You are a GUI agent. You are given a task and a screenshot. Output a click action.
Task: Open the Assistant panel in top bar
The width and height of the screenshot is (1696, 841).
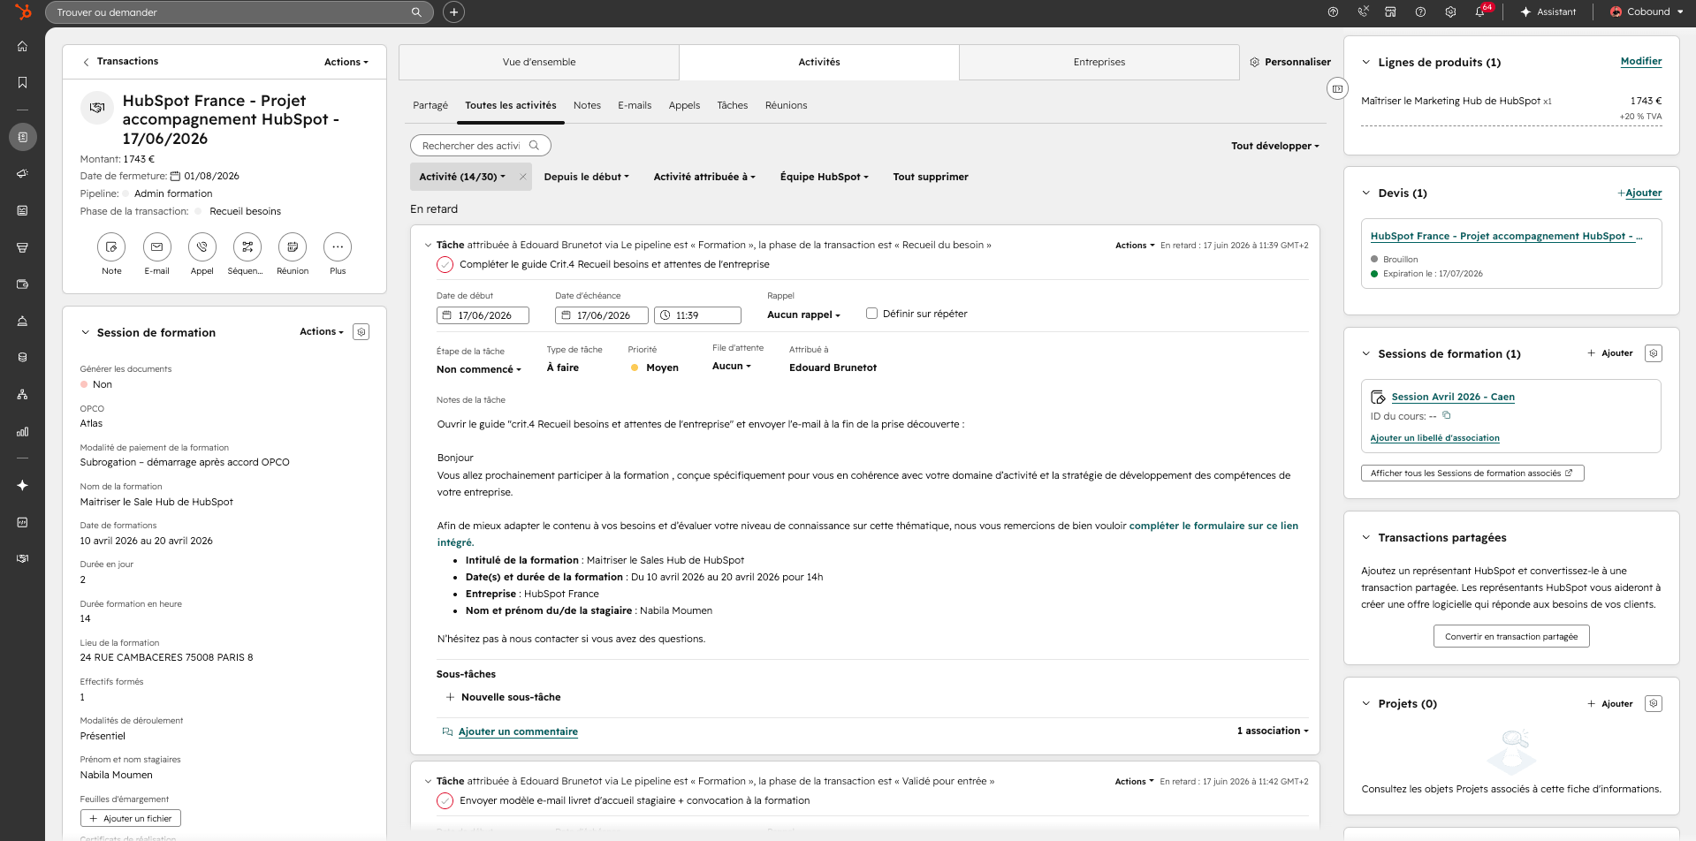coord(1548,12)
